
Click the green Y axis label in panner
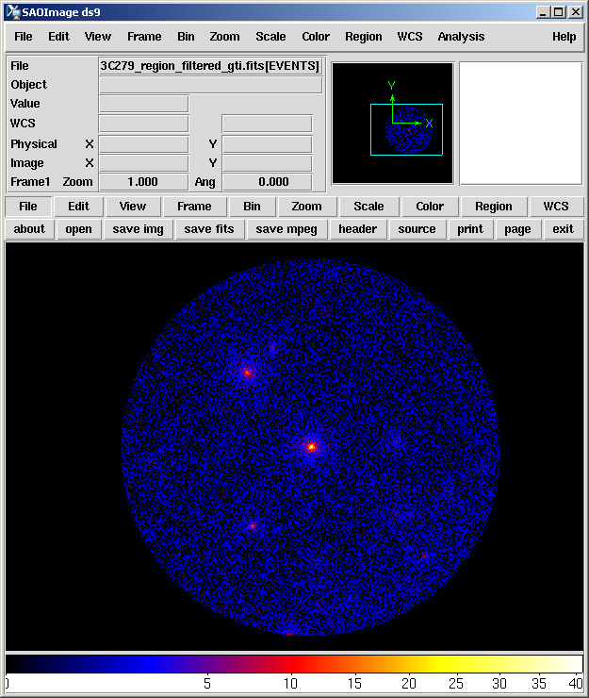391,85
